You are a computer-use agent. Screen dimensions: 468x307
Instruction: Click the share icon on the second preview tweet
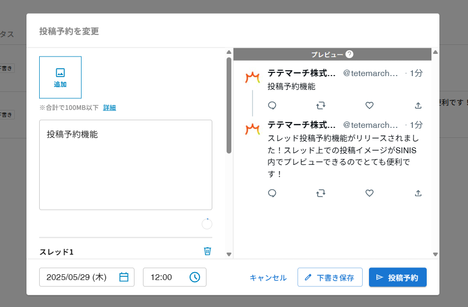tap(418, 193)
